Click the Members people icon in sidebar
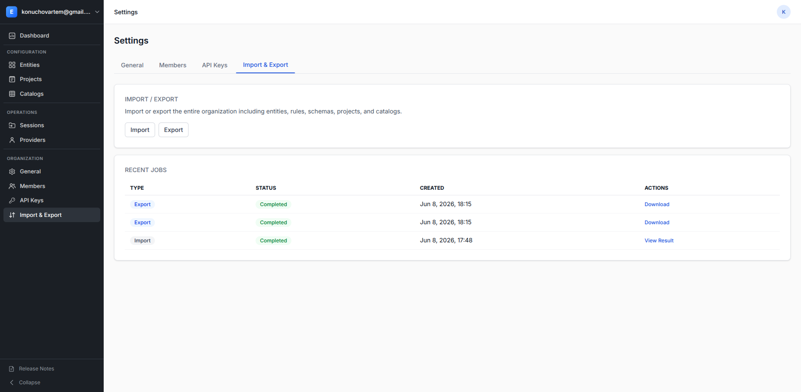Image resolution: width=801 pixels, height=392 pixels. (x=12, y=186)
